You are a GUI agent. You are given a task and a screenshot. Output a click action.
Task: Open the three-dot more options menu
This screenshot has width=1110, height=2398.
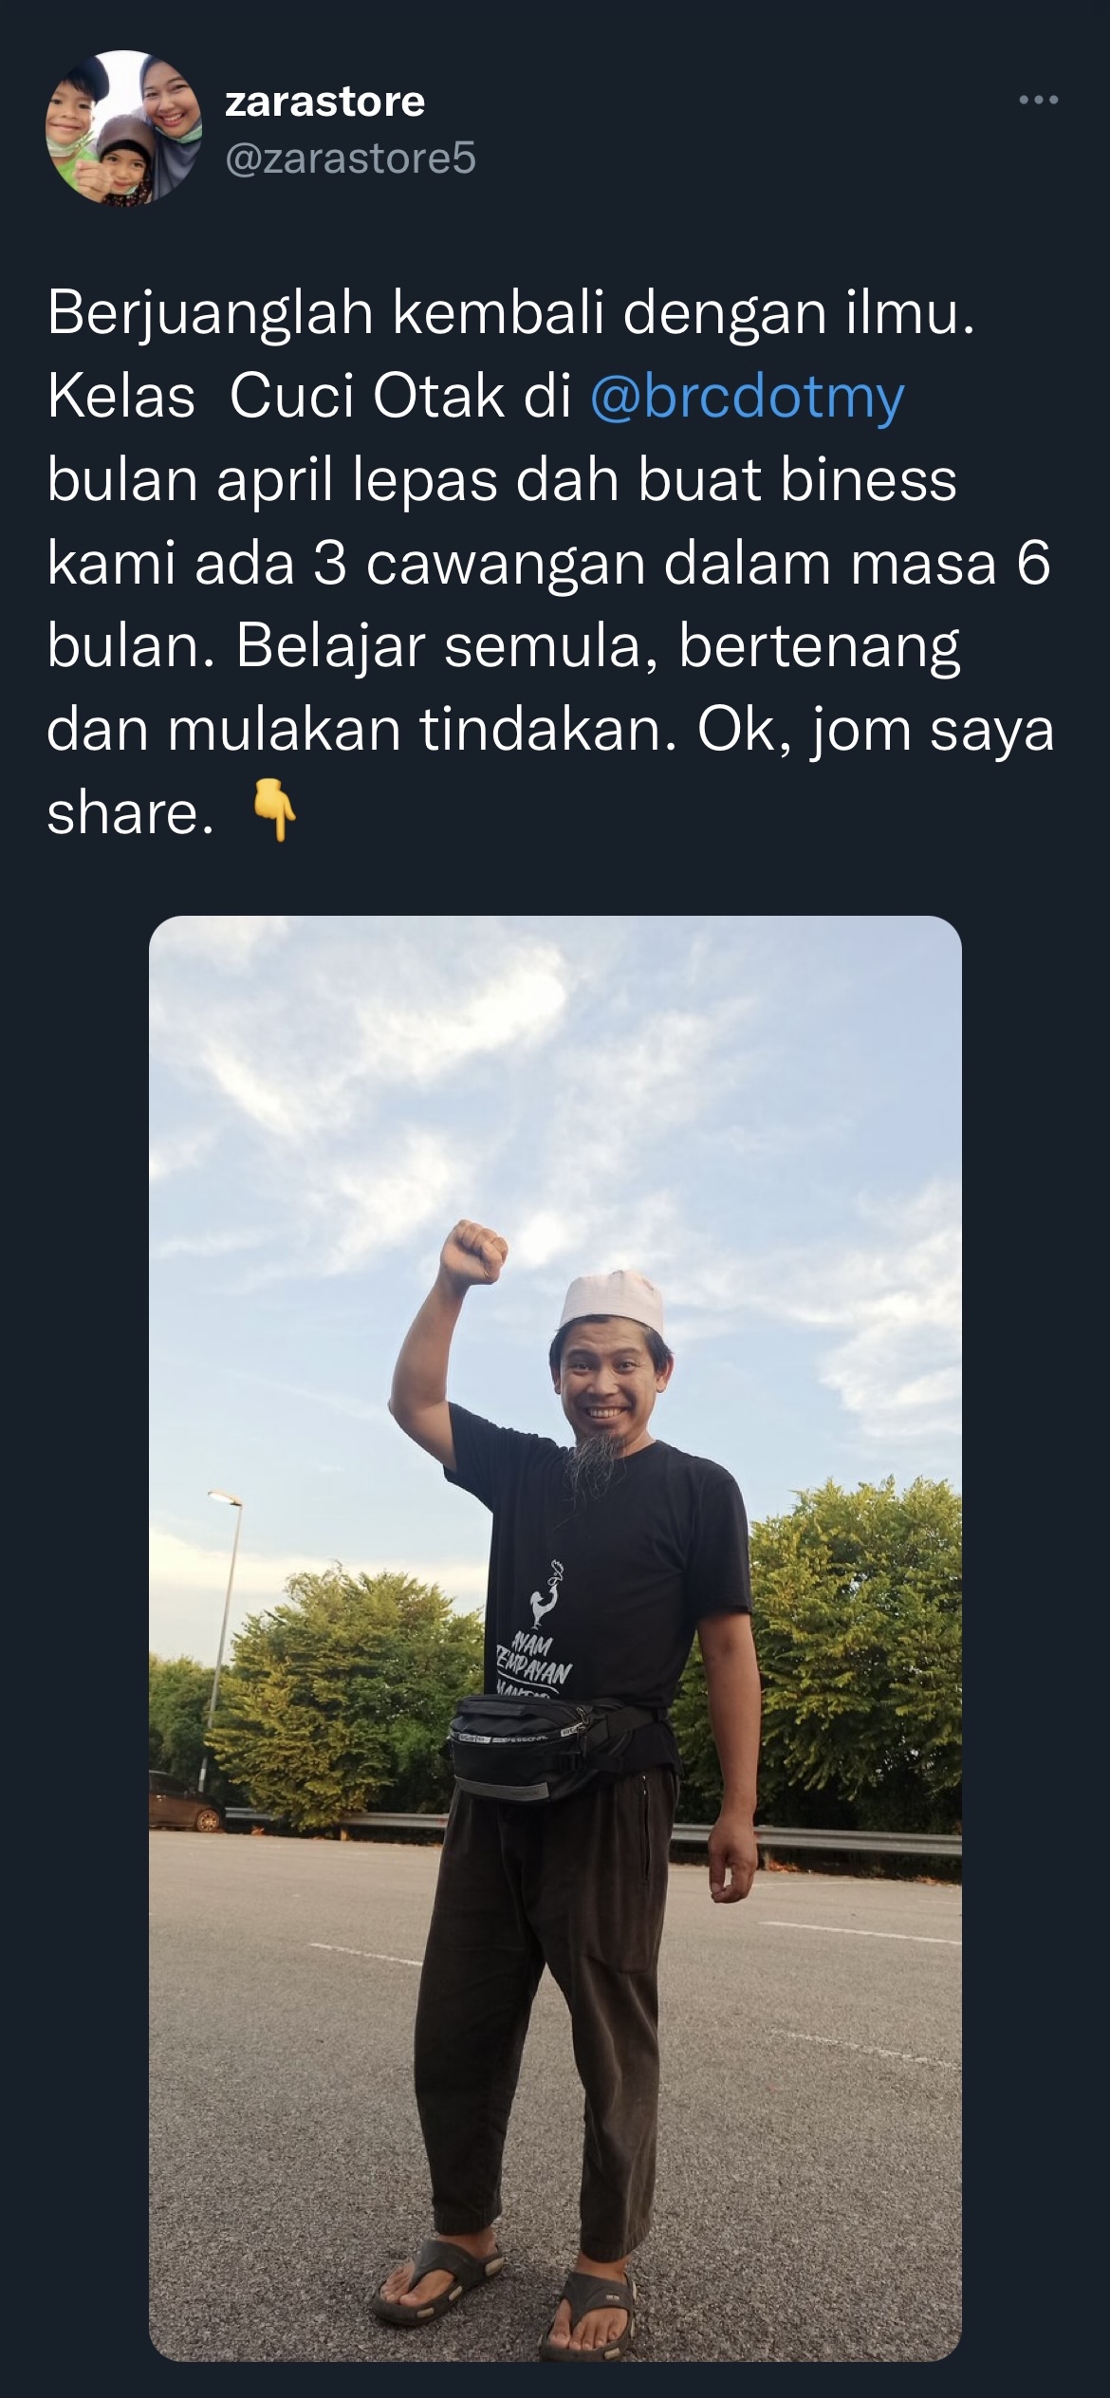[x=1038, y=100]
